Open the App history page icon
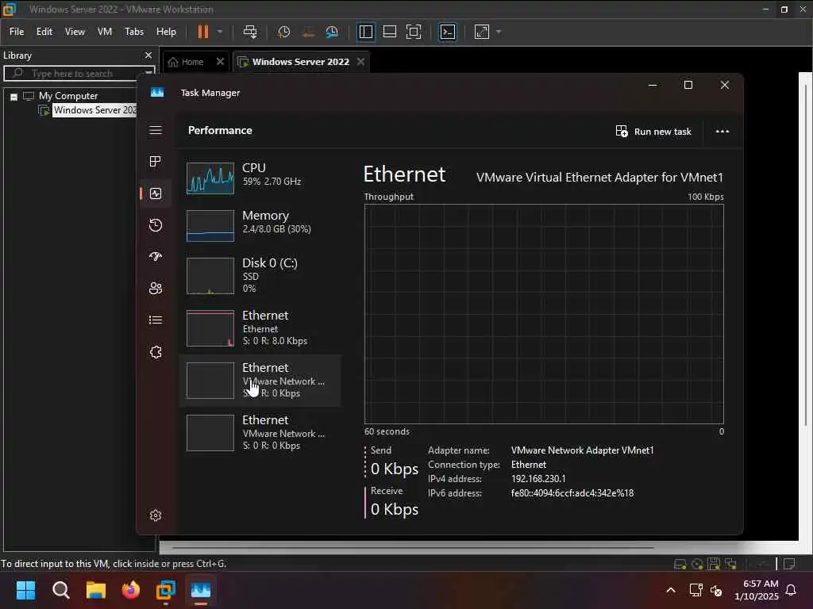This screenshot has height=609, width=813. (156, 224)
